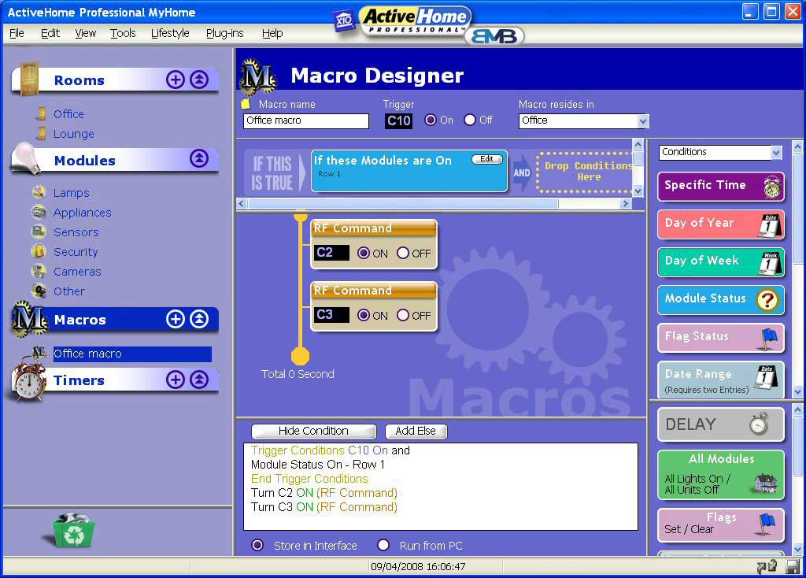Set the trigger to Off
The height and width of the screenshot is (578, 806).
[x=470, y=120]
